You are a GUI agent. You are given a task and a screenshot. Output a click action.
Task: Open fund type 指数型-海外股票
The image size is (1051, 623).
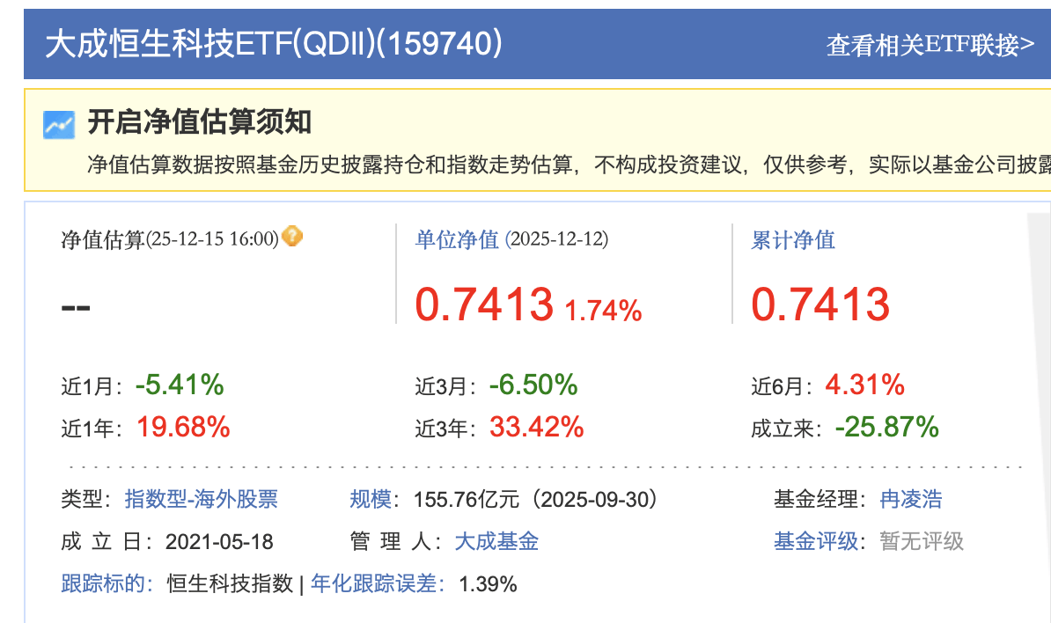(202, 500)
